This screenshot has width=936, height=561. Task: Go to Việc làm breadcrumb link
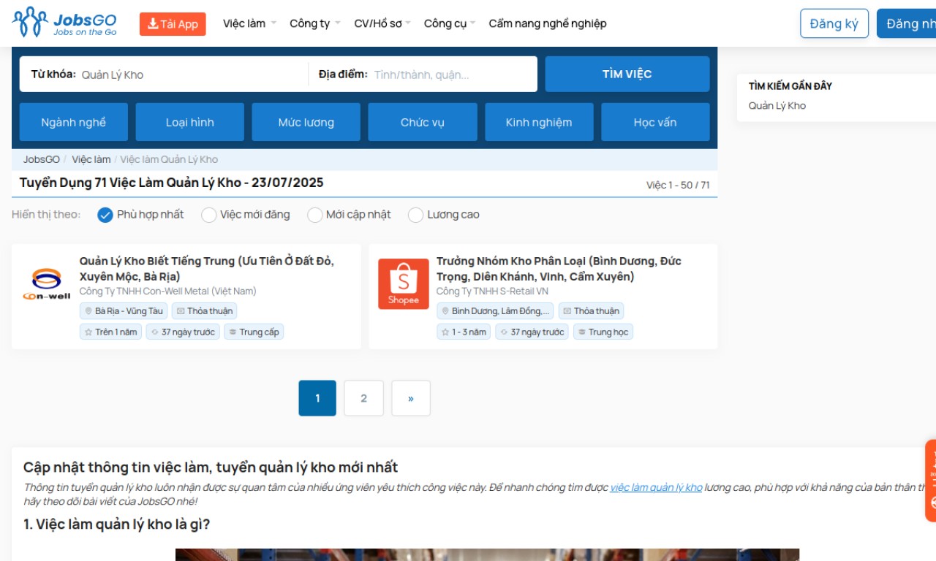(x=91, y=159)
